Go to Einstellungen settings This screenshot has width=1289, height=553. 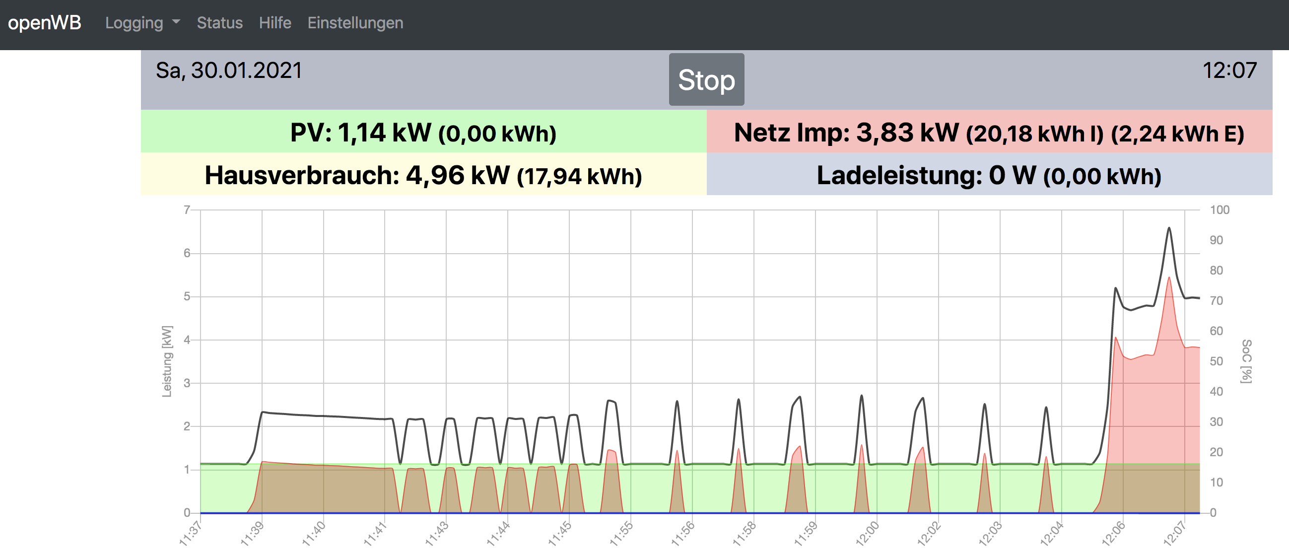click(x=355, y=23)
